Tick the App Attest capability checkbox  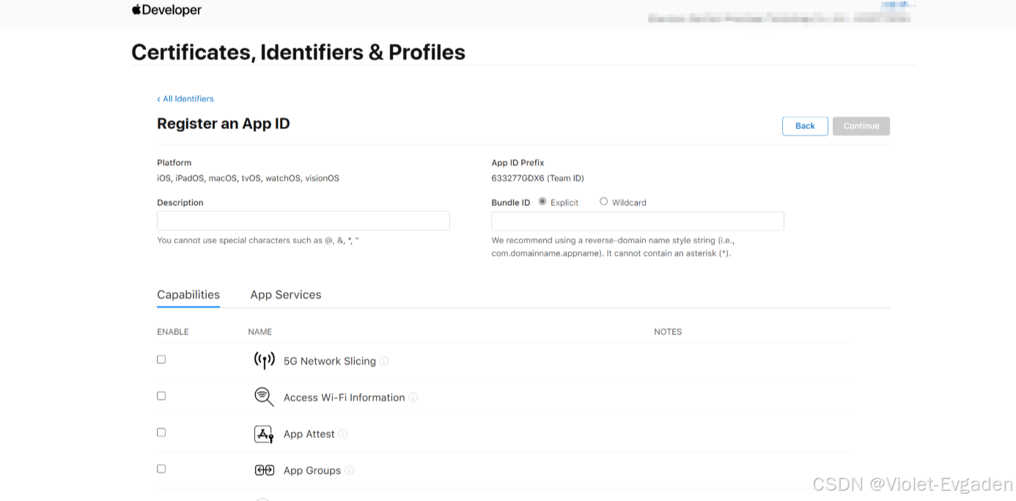161,433
